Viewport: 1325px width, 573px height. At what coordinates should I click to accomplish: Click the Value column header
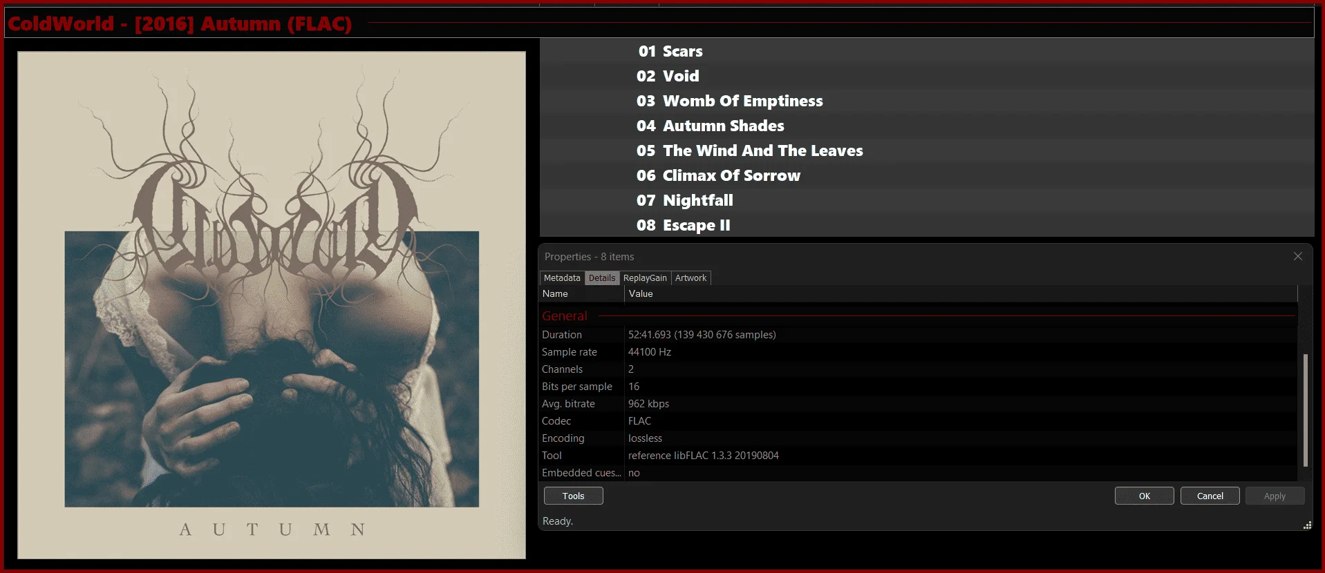(x=961, y=293)
